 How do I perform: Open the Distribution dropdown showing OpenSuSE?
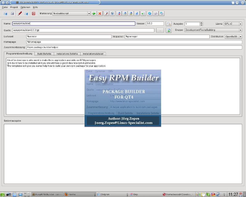(x=240, y=36)
